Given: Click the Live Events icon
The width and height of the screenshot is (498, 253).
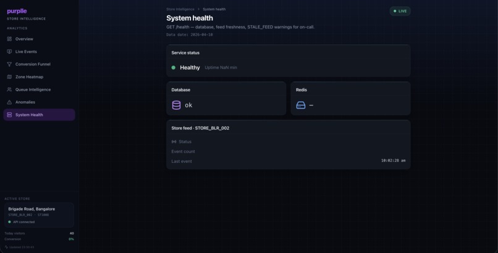Looking at the screenshot, I should point(9,52).
